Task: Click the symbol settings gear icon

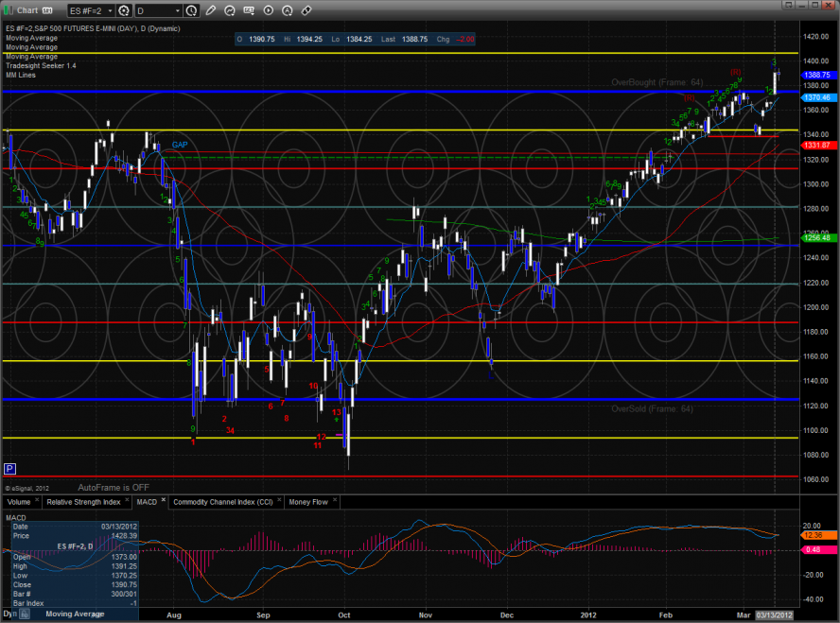Action: point(124,10)
